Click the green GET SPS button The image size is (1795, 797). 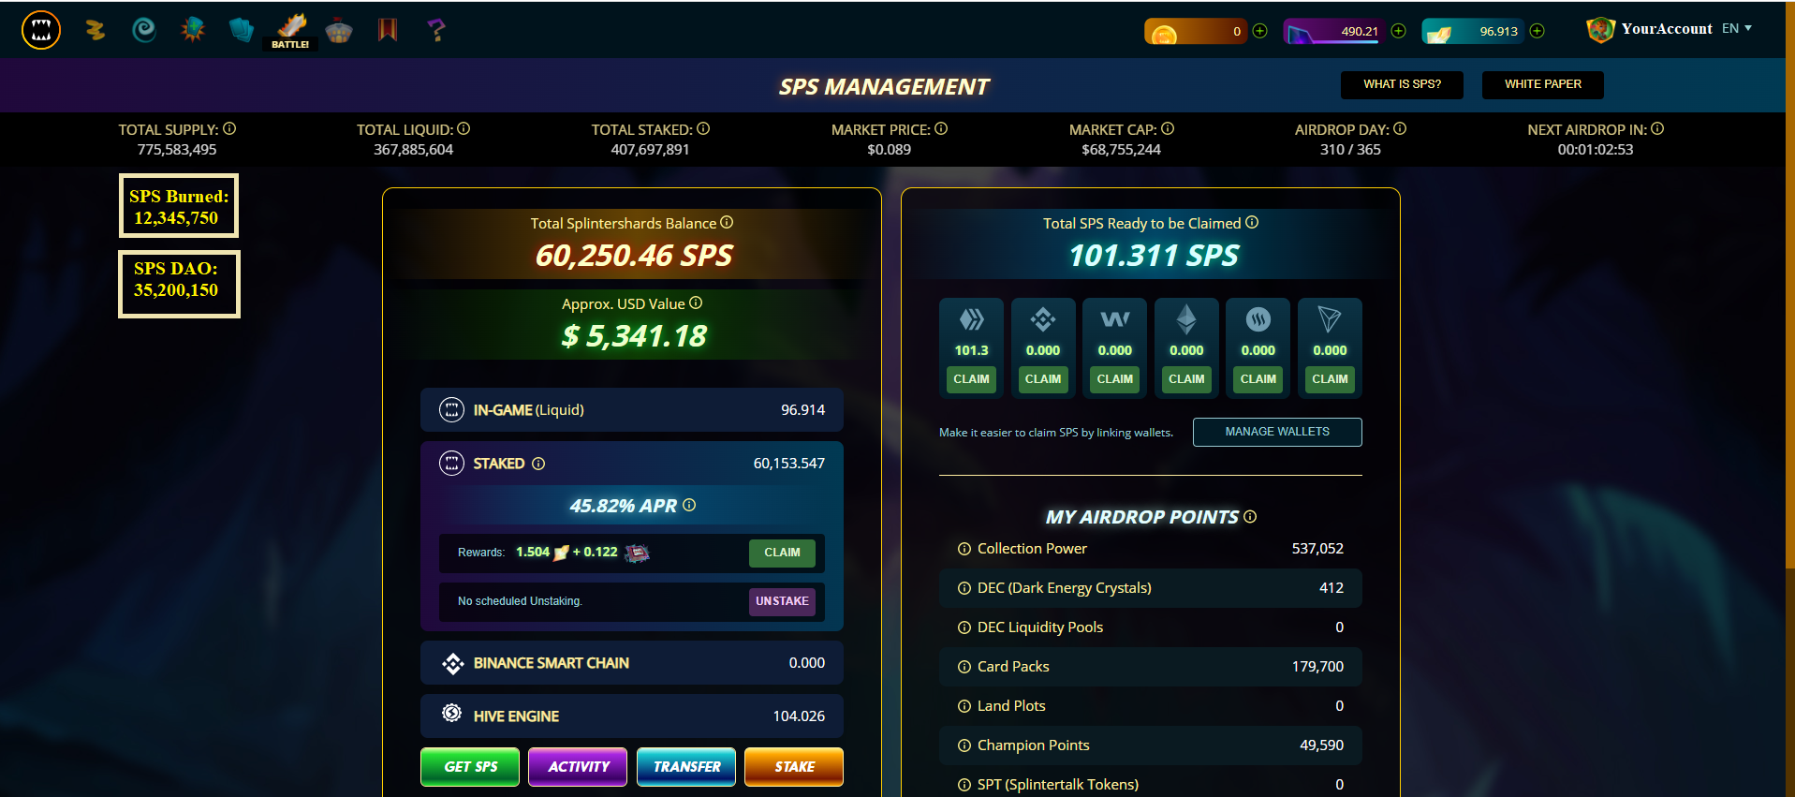(470, 767)
